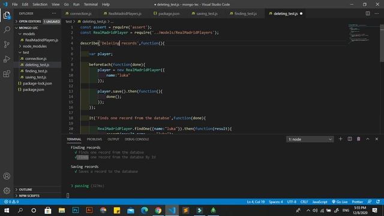
Task: Click Go Live in status bar
Action: (x=340, y=202)
